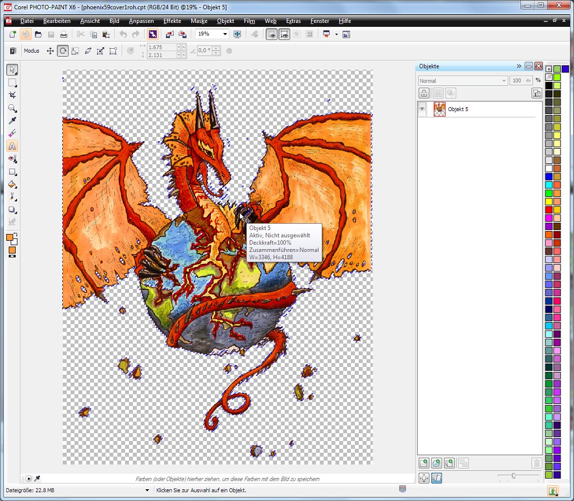574x501 pixels.
Task: Click the Print icon
Action: pyautogui.click(x=64, y=34)
